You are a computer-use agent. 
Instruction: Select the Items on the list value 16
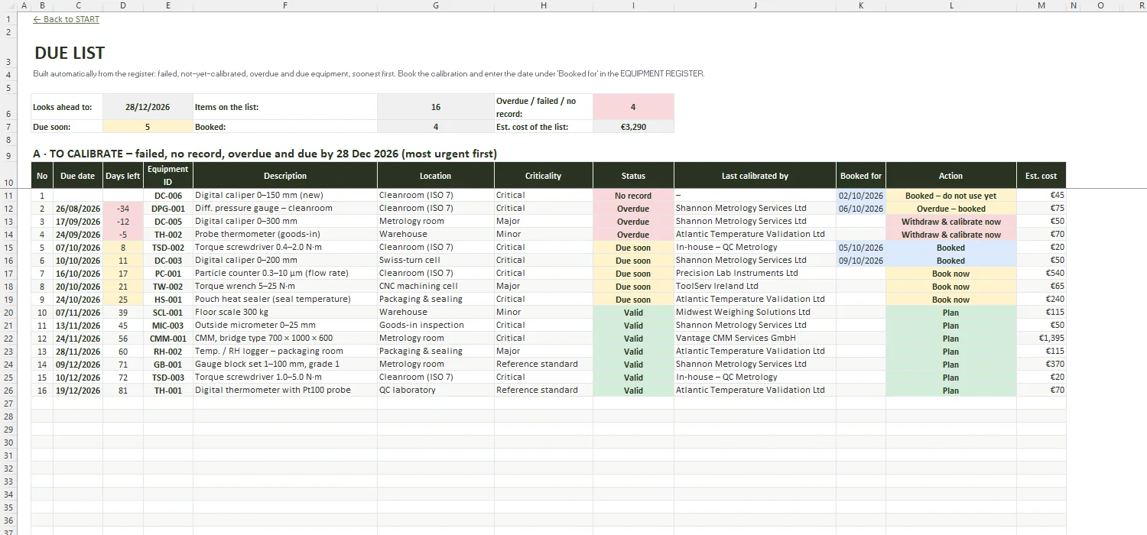(x=436, y=107)
